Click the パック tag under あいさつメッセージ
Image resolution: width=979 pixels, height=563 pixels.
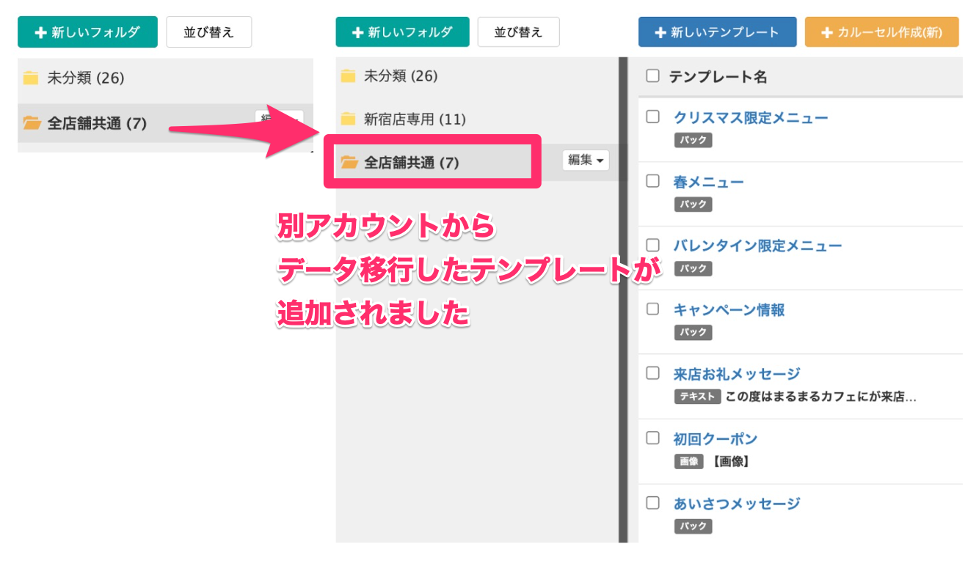pos(693,526)
